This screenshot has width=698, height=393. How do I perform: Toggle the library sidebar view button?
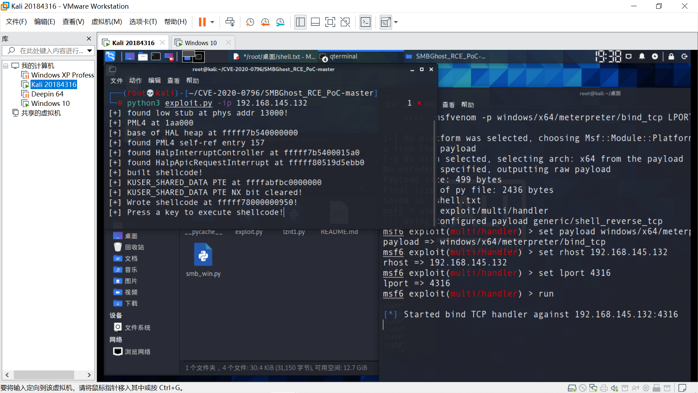click(300, 22)
